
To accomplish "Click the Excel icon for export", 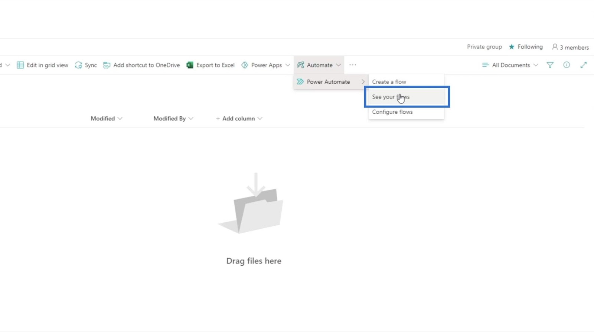I will point(190,65).
